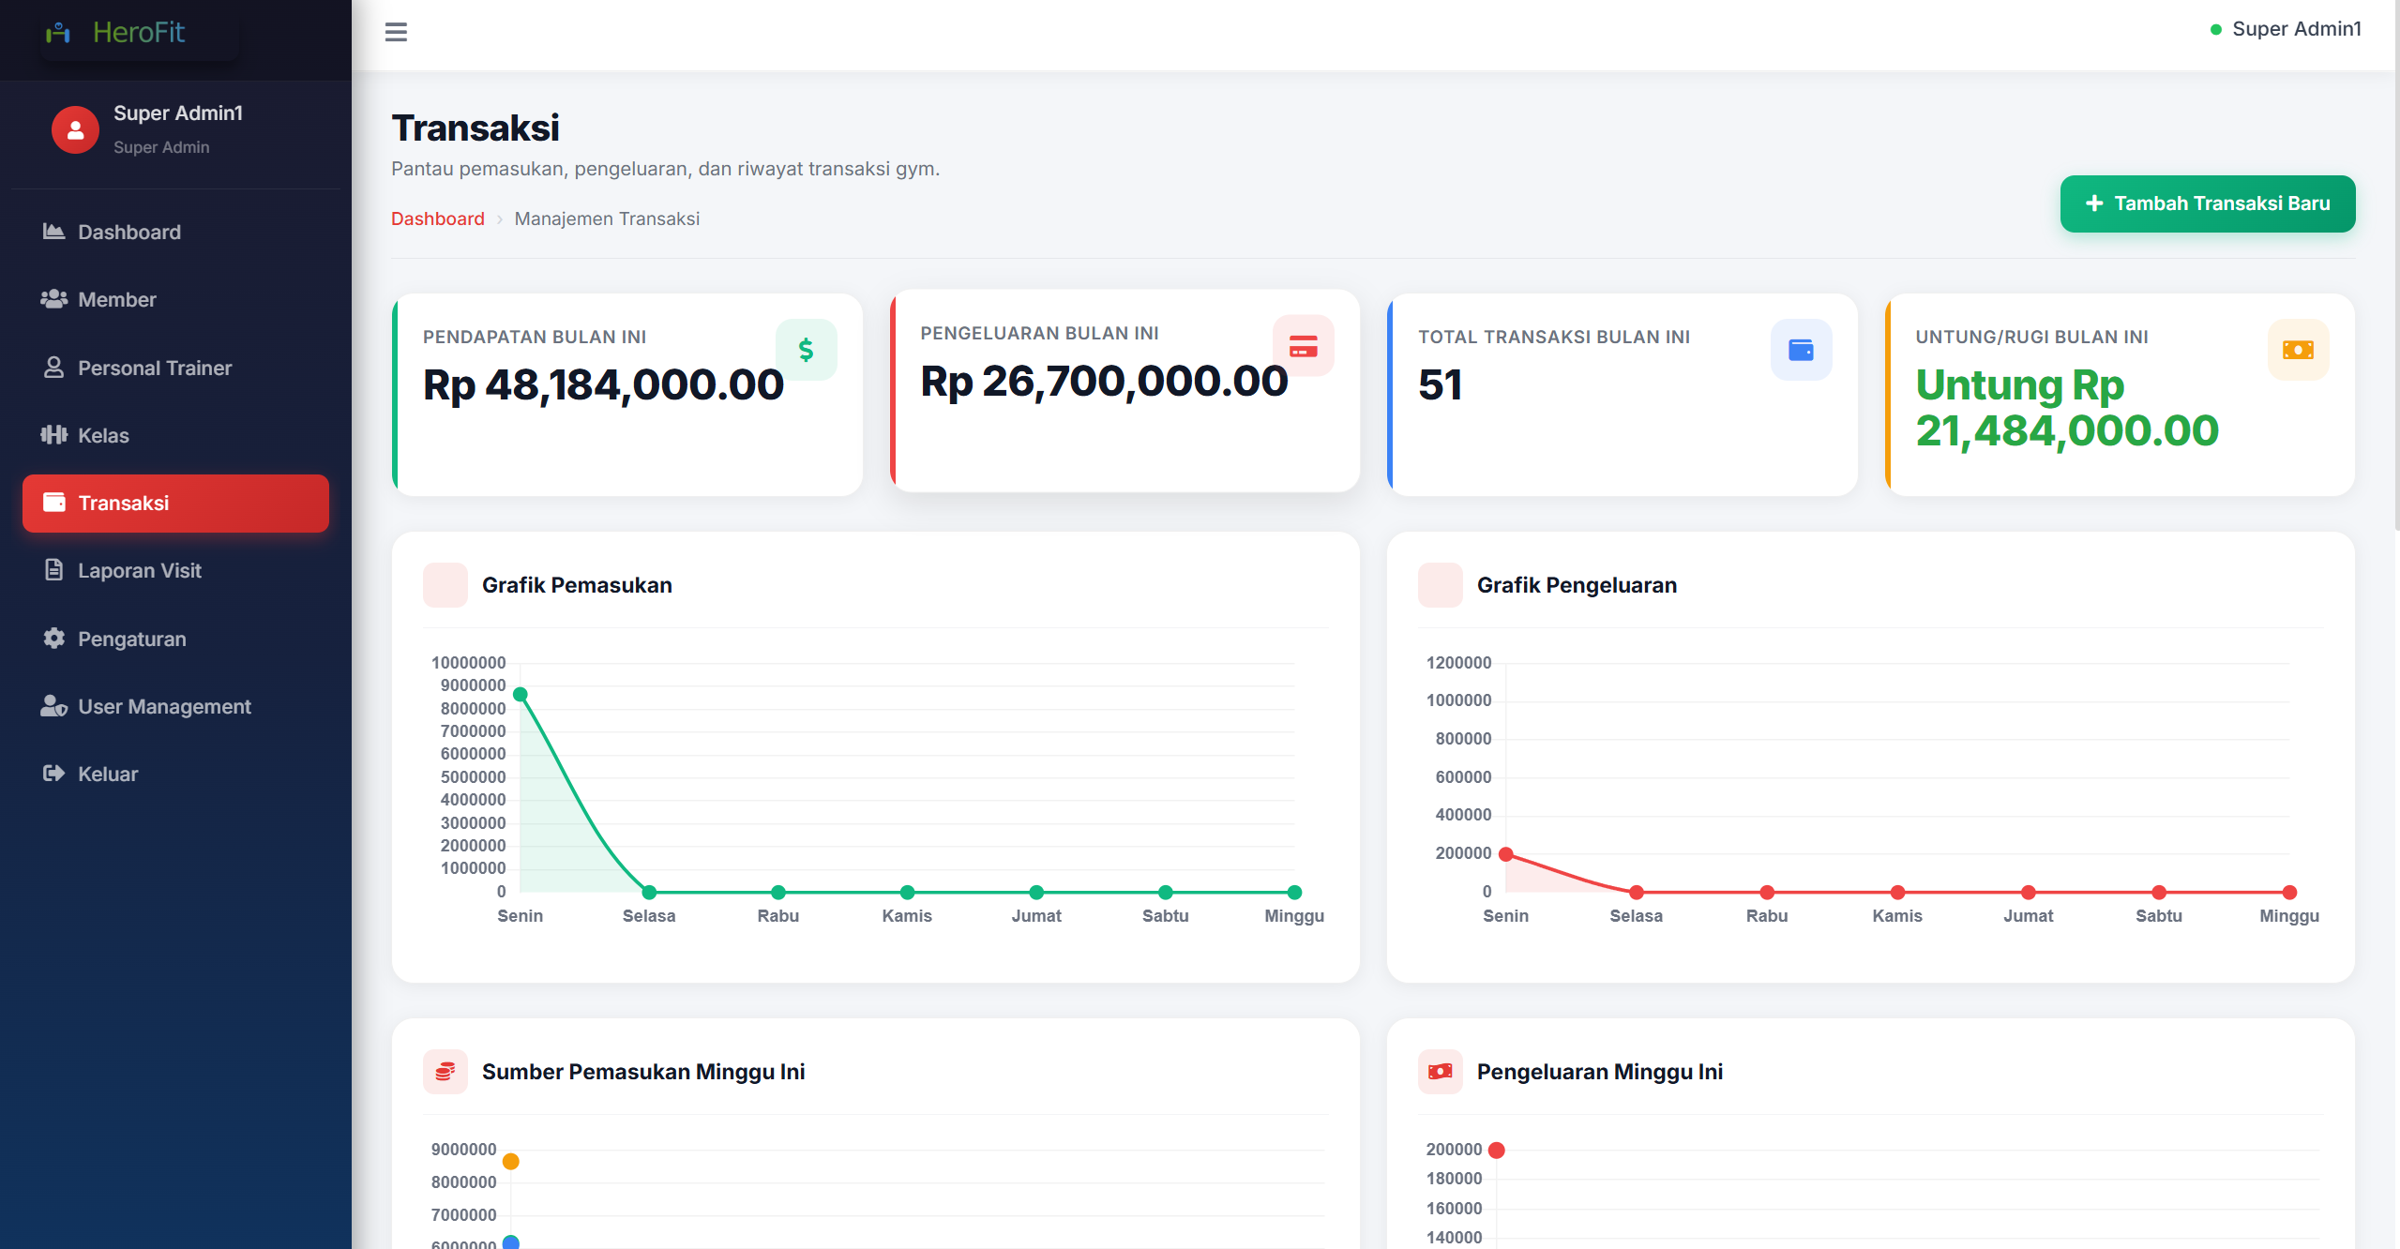Image resolution: width=2400 pixels, height=1249 pixels.
Task: Click the UNTUNG/RUGI BULAN INI label
Action: [2031, 337]
